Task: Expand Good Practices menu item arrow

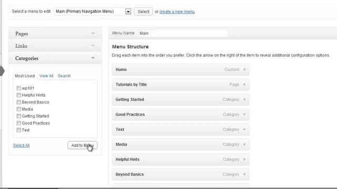Action: tap(244, 114)
